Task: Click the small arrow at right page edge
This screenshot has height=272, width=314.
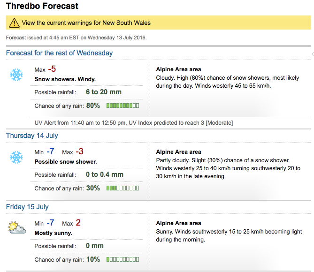Action: (313, 54)
